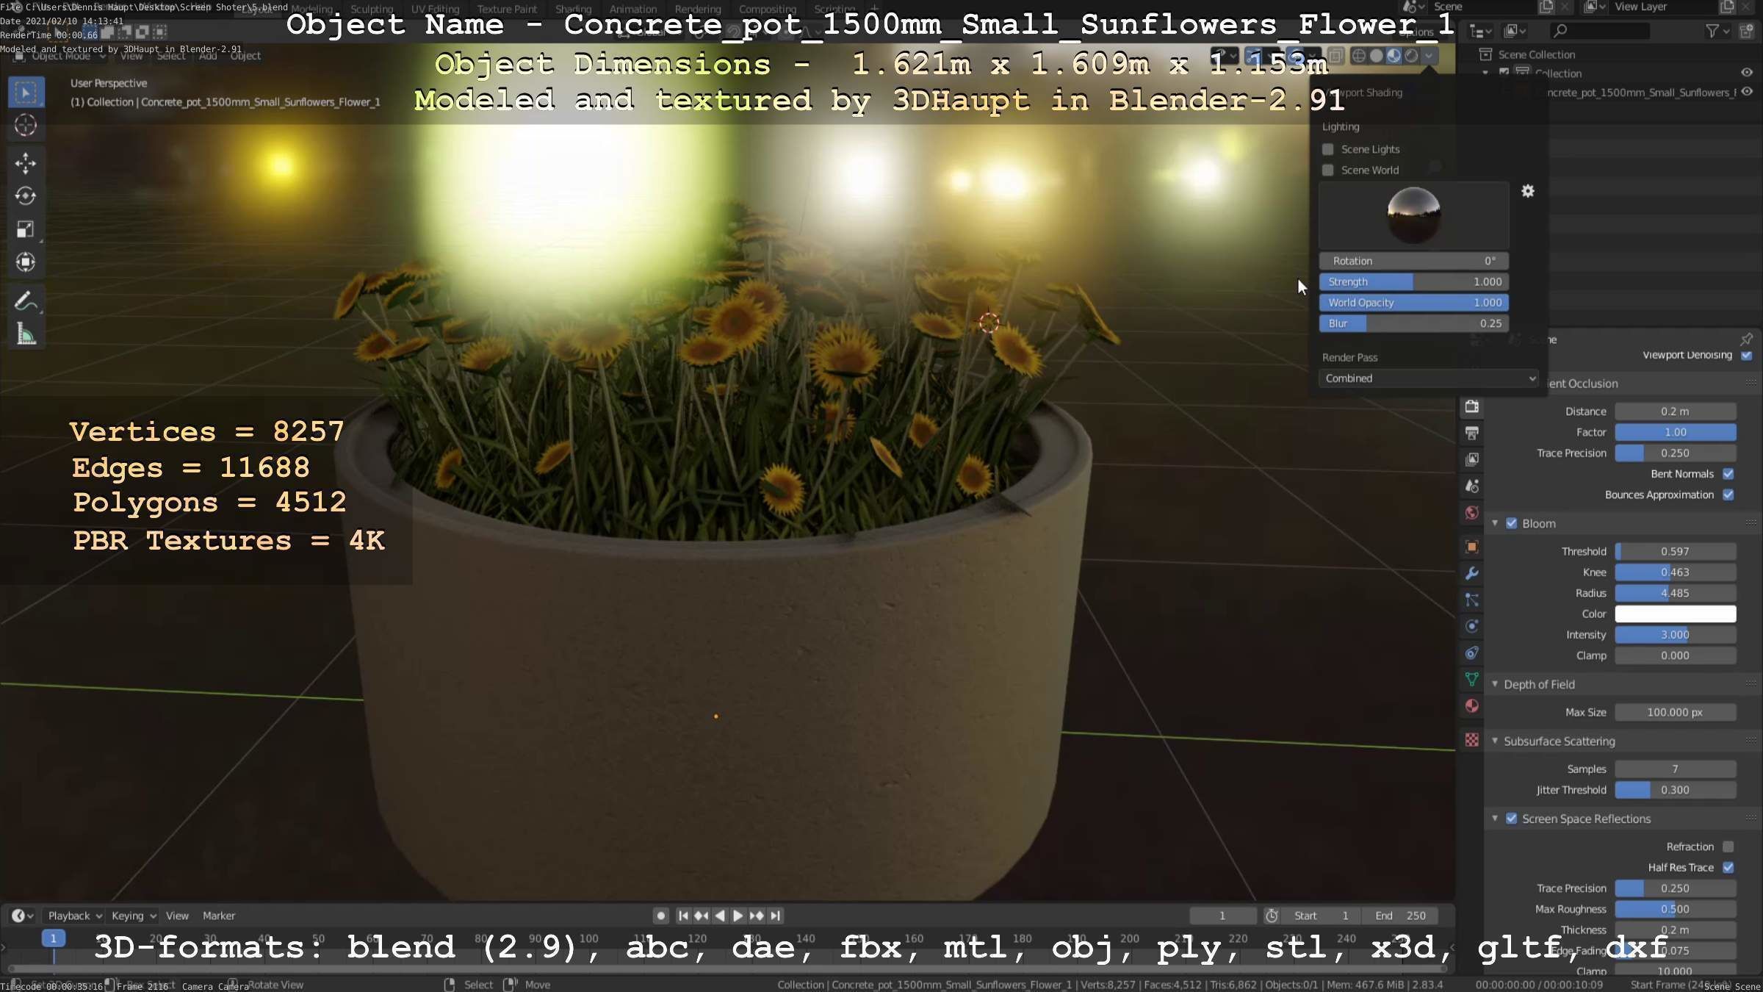The height and width of the screenshot is (992, 1763).
Task: Open HDRI preferences gear icon
Action: (1528, 191)
